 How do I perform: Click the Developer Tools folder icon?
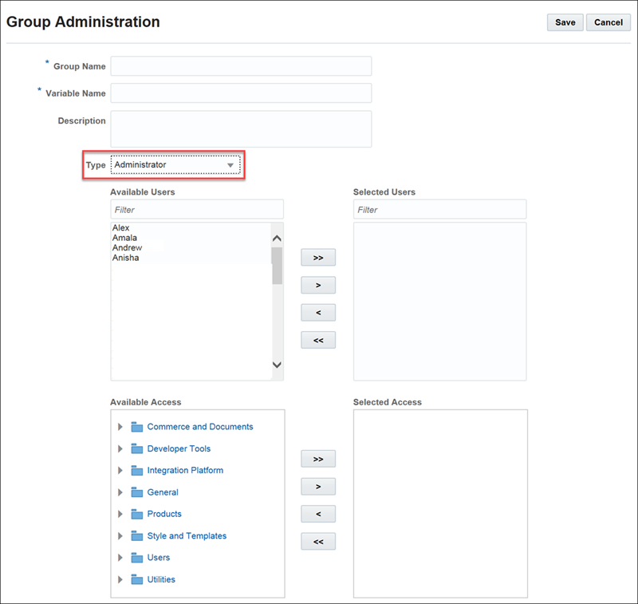[x=136, y=448]
